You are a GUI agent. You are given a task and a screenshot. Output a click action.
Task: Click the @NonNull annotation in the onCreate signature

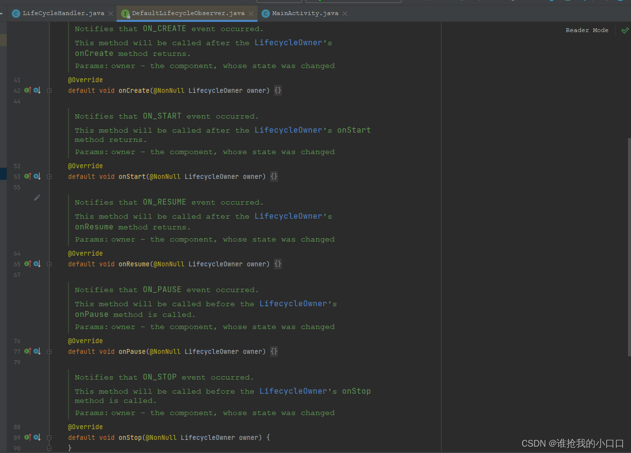point(169,90)
